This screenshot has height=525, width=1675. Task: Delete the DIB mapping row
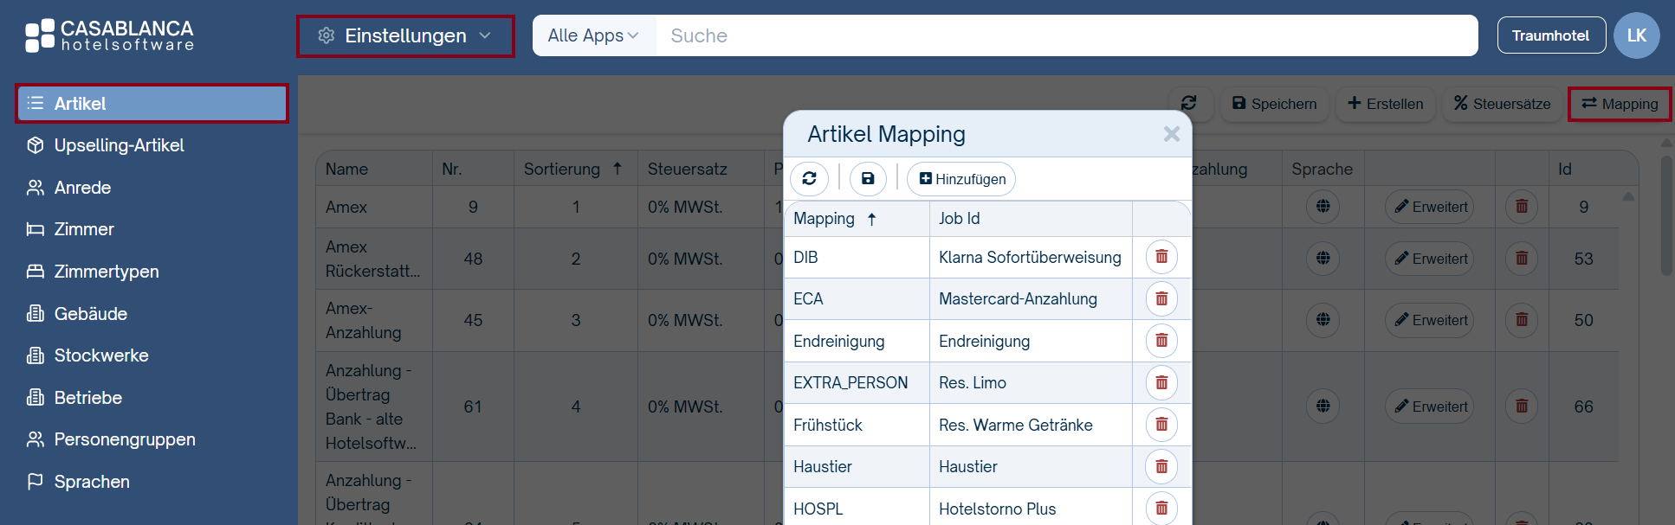(x=1161, y=257)
